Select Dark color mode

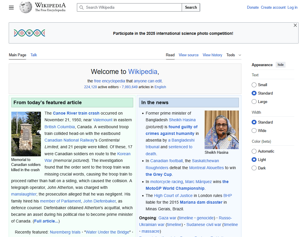point(254,168)
